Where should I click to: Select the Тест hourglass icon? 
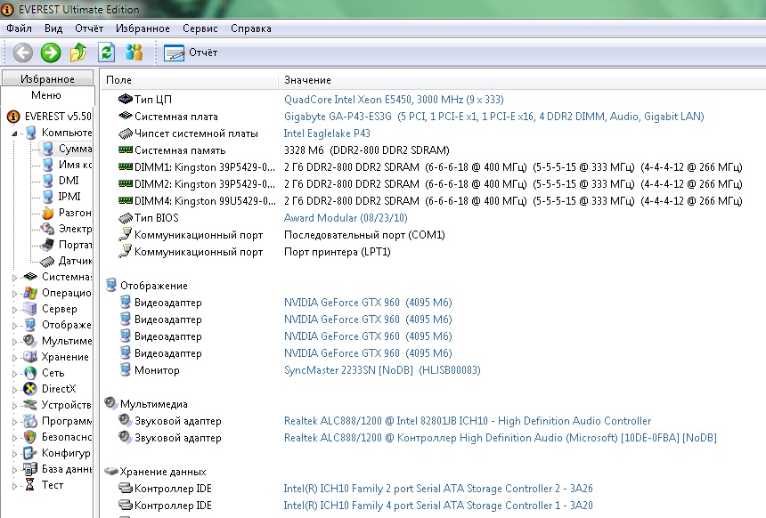click(x=30, y=485)
